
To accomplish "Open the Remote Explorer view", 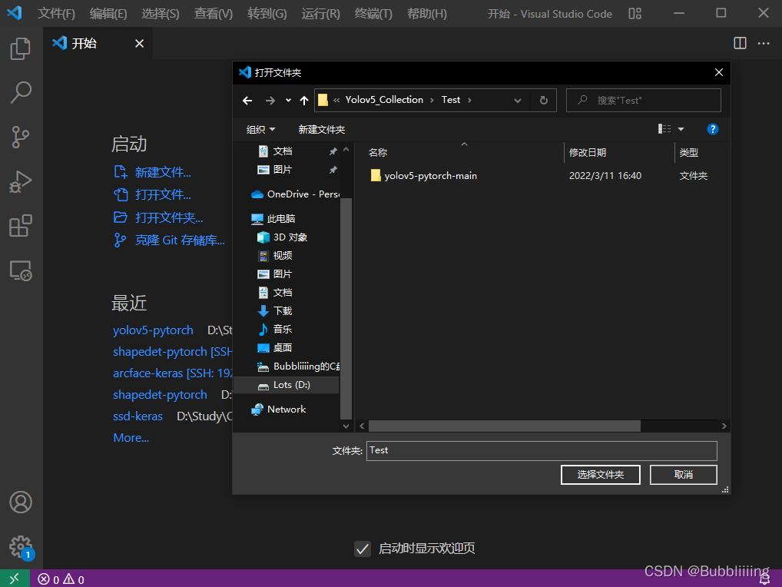I will pos(21,270).
